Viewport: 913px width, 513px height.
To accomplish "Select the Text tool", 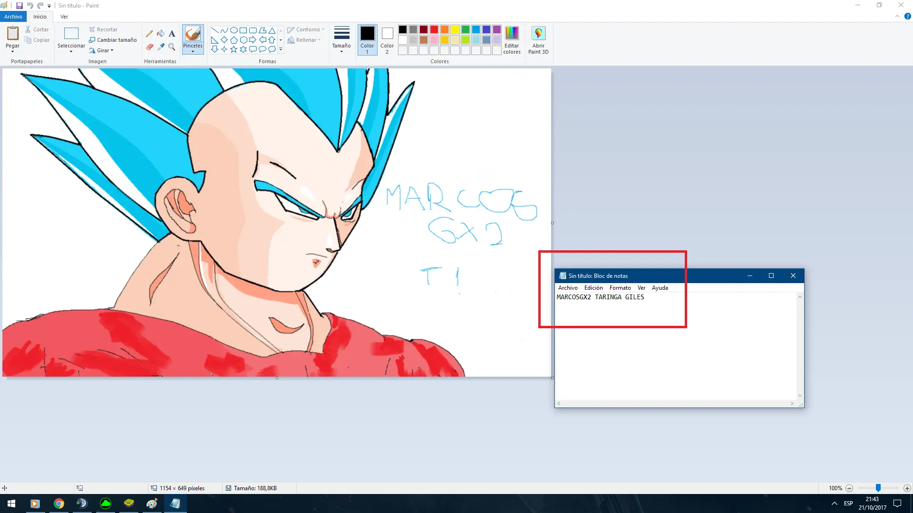I will [172, 34].
